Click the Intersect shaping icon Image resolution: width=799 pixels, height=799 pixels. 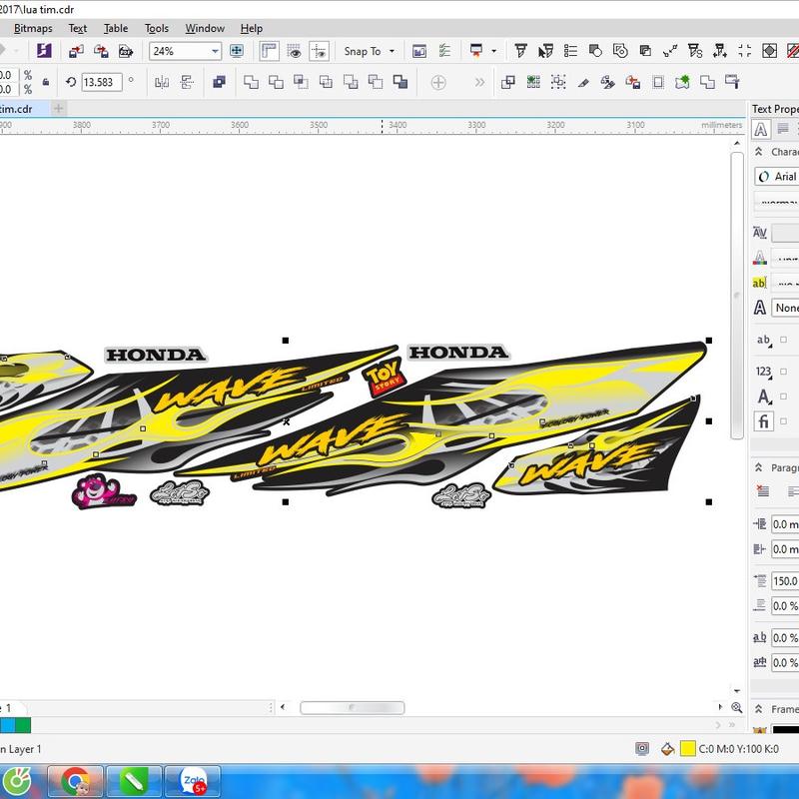(x=301, y=82)
